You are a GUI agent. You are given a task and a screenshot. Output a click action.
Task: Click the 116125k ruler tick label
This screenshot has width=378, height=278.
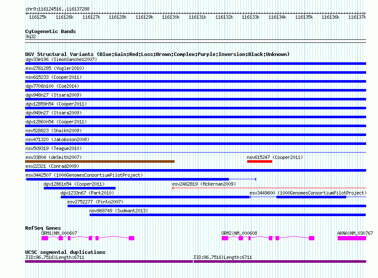pos(38,17)
